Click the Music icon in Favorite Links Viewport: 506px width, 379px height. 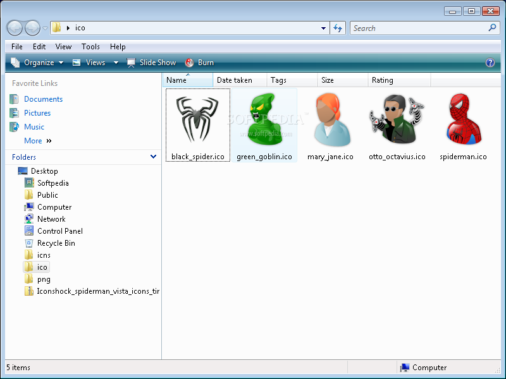click(14, 127)
